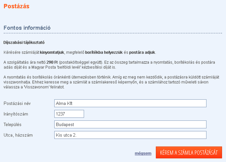
Task: Click the Irányítószám label text
Action: [x=16, y=114]
